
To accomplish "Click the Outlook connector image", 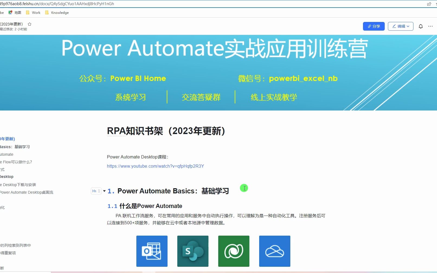I will [152, 251].
